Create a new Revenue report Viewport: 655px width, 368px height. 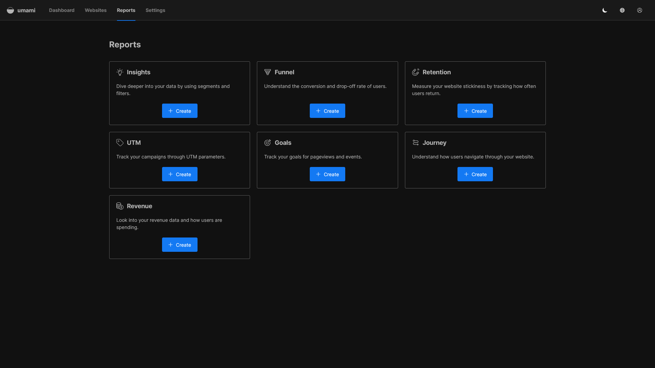pos(180,245)
